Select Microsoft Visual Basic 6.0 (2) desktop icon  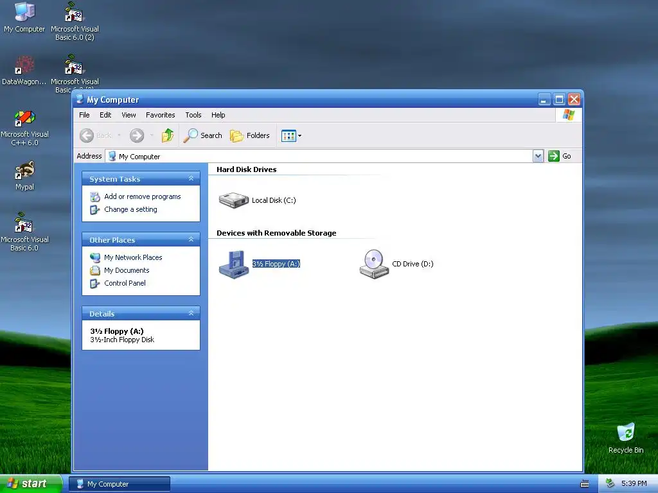75,22
